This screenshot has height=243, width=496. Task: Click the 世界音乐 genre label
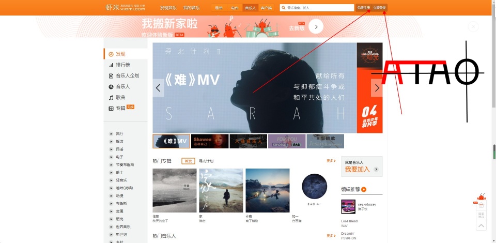(x=123, y=227)
